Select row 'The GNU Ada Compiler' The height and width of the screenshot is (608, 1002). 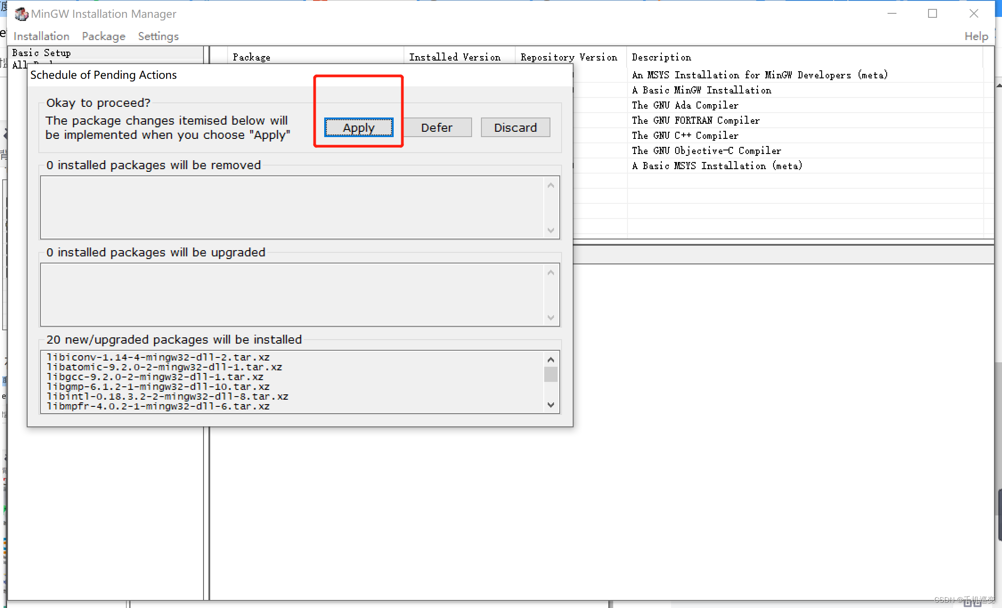685,105
